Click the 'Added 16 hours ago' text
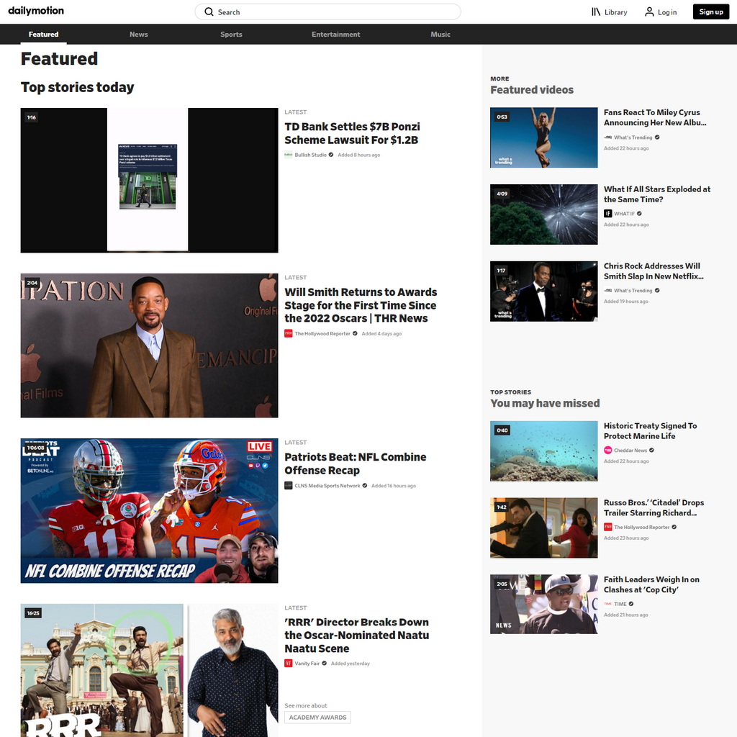This screenshot has width=737, height=737. click(394, 486)
